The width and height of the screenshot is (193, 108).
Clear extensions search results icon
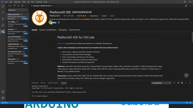tap(22, 6)
